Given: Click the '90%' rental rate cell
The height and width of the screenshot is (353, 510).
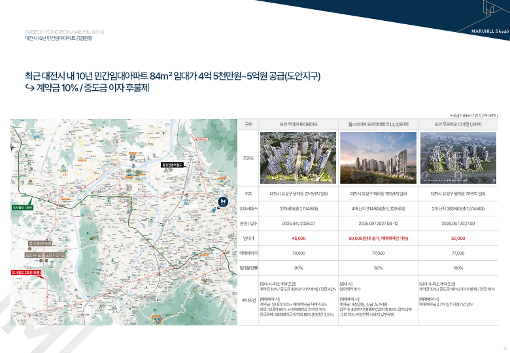Looking at the screenshot, I should point(299,268).
